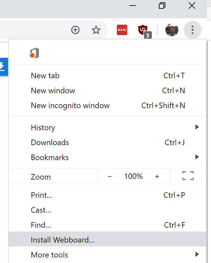Image resolution: width=211 pixels, height=263 pixels.
Task: Open the More tools submenu
Action: click(49, 255)
